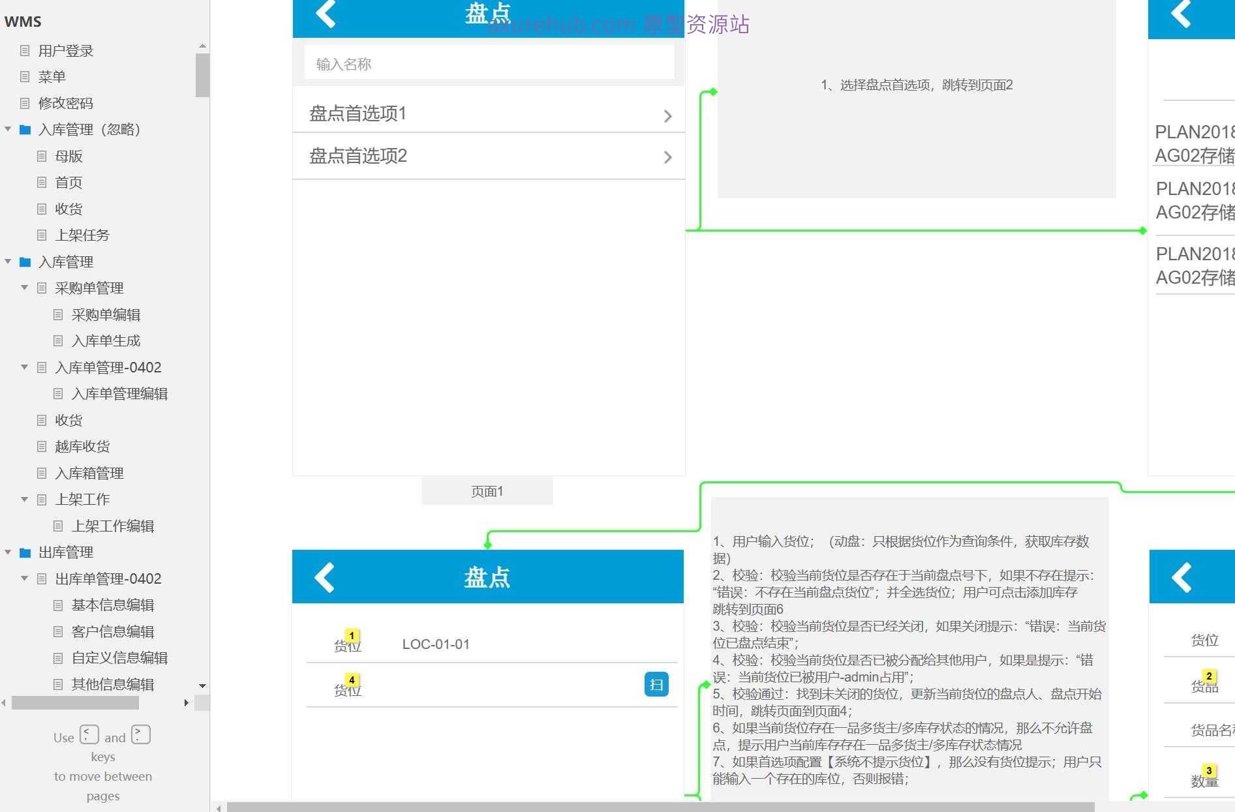Click the sidebar vertical scrollbar down arrow

202,685
